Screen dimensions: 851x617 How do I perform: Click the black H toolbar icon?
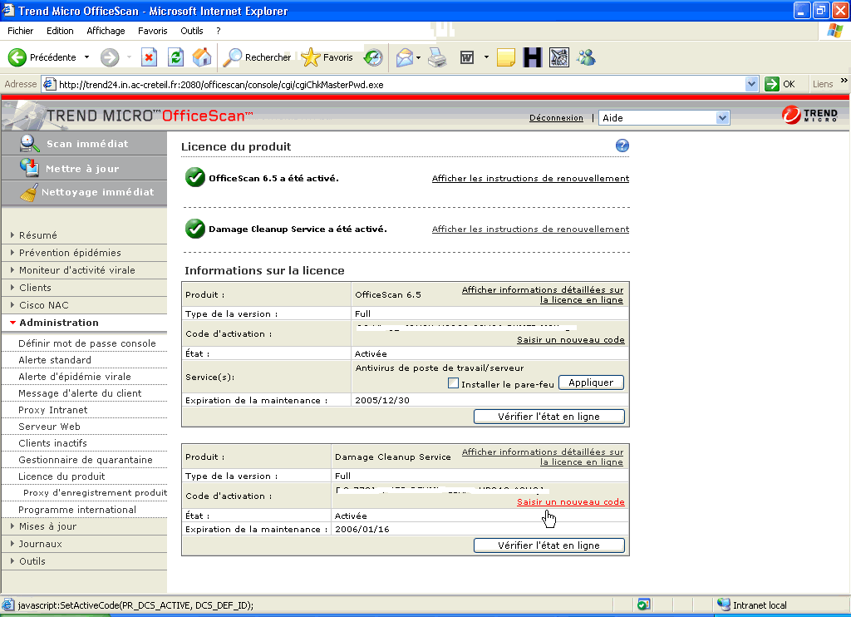coord(533,57)
